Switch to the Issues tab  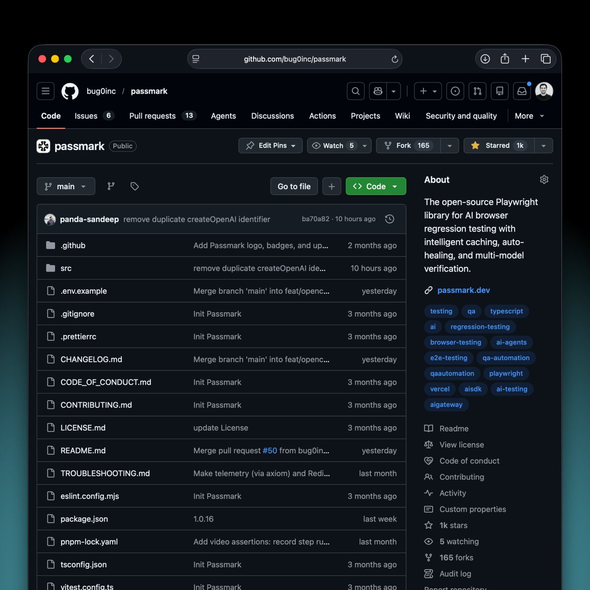94,116
